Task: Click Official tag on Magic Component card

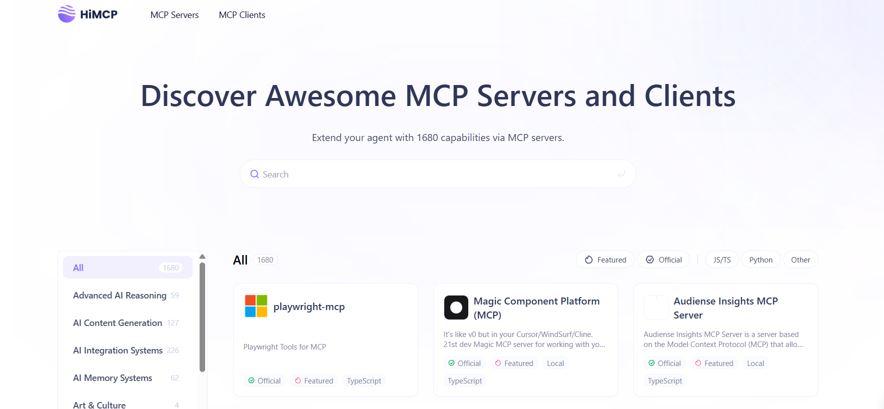Action: coord(464,363)
